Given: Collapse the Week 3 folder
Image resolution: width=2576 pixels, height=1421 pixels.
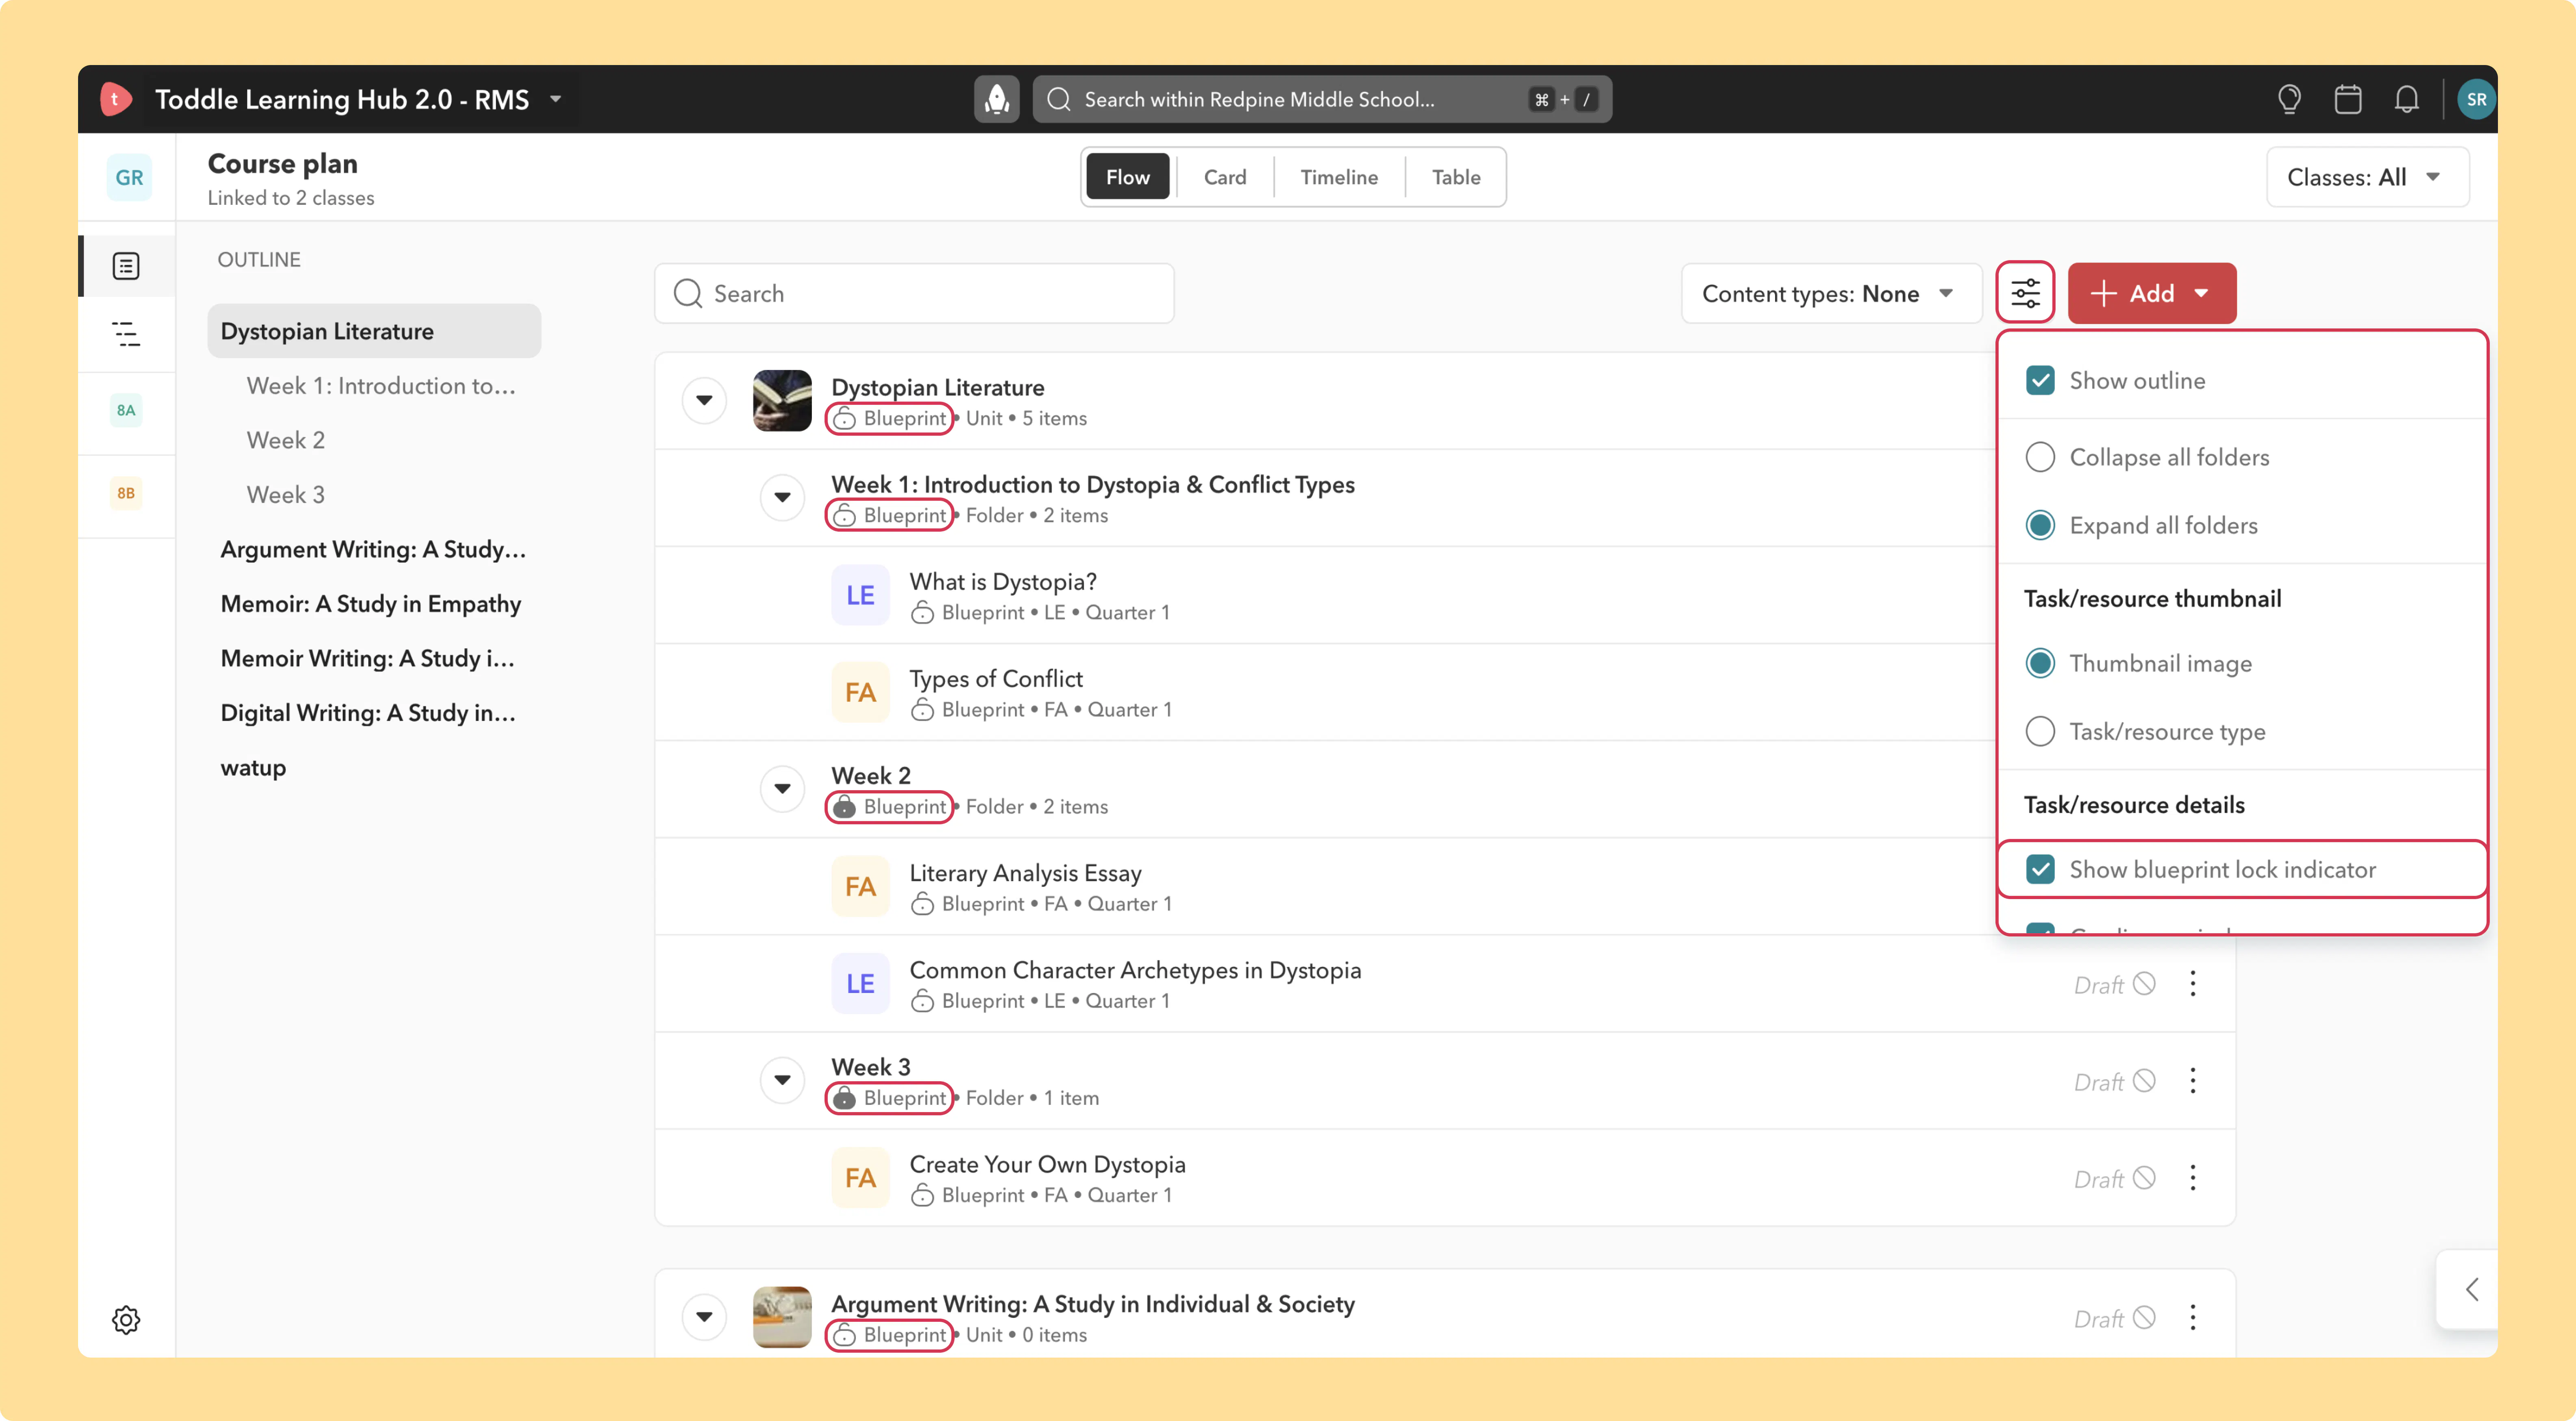Looking at the screenshot, I should (x=782, y=1080).
